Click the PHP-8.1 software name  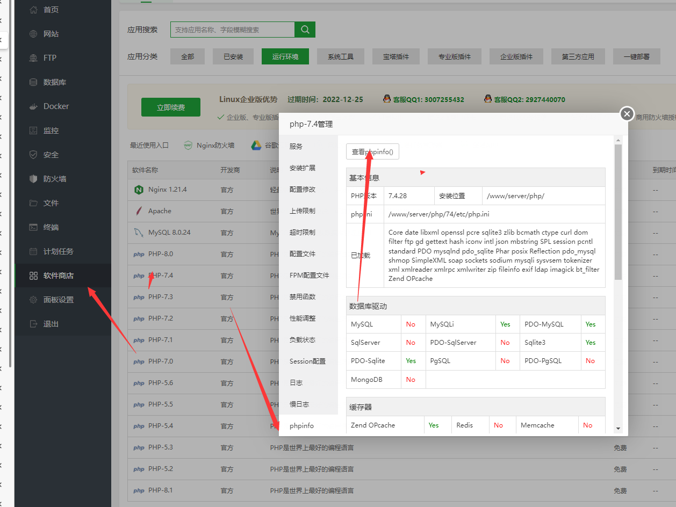tap(161, 490)
